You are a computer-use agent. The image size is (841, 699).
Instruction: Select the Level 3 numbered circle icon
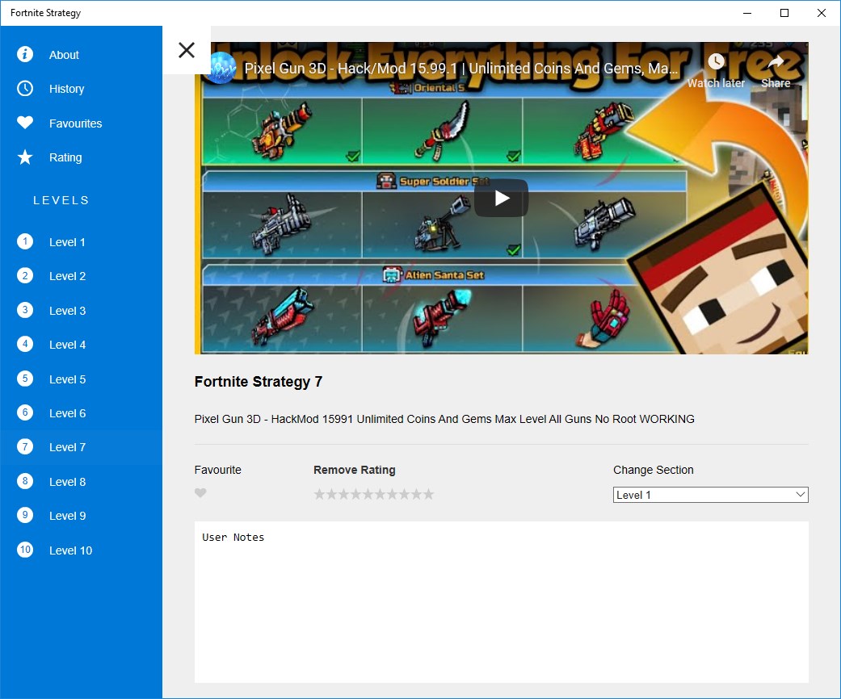click(25, 310)
